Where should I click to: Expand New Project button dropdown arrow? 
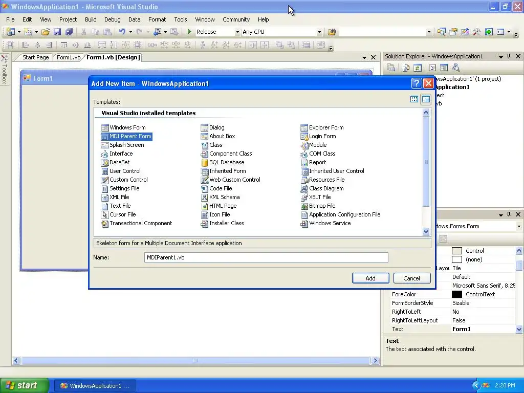coord(19,32)
